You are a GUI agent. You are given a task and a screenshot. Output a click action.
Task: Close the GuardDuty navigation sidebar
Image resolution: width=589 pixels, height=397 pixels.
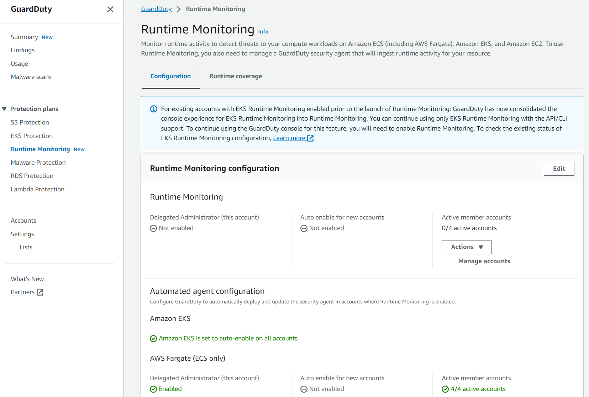(110, 9)
